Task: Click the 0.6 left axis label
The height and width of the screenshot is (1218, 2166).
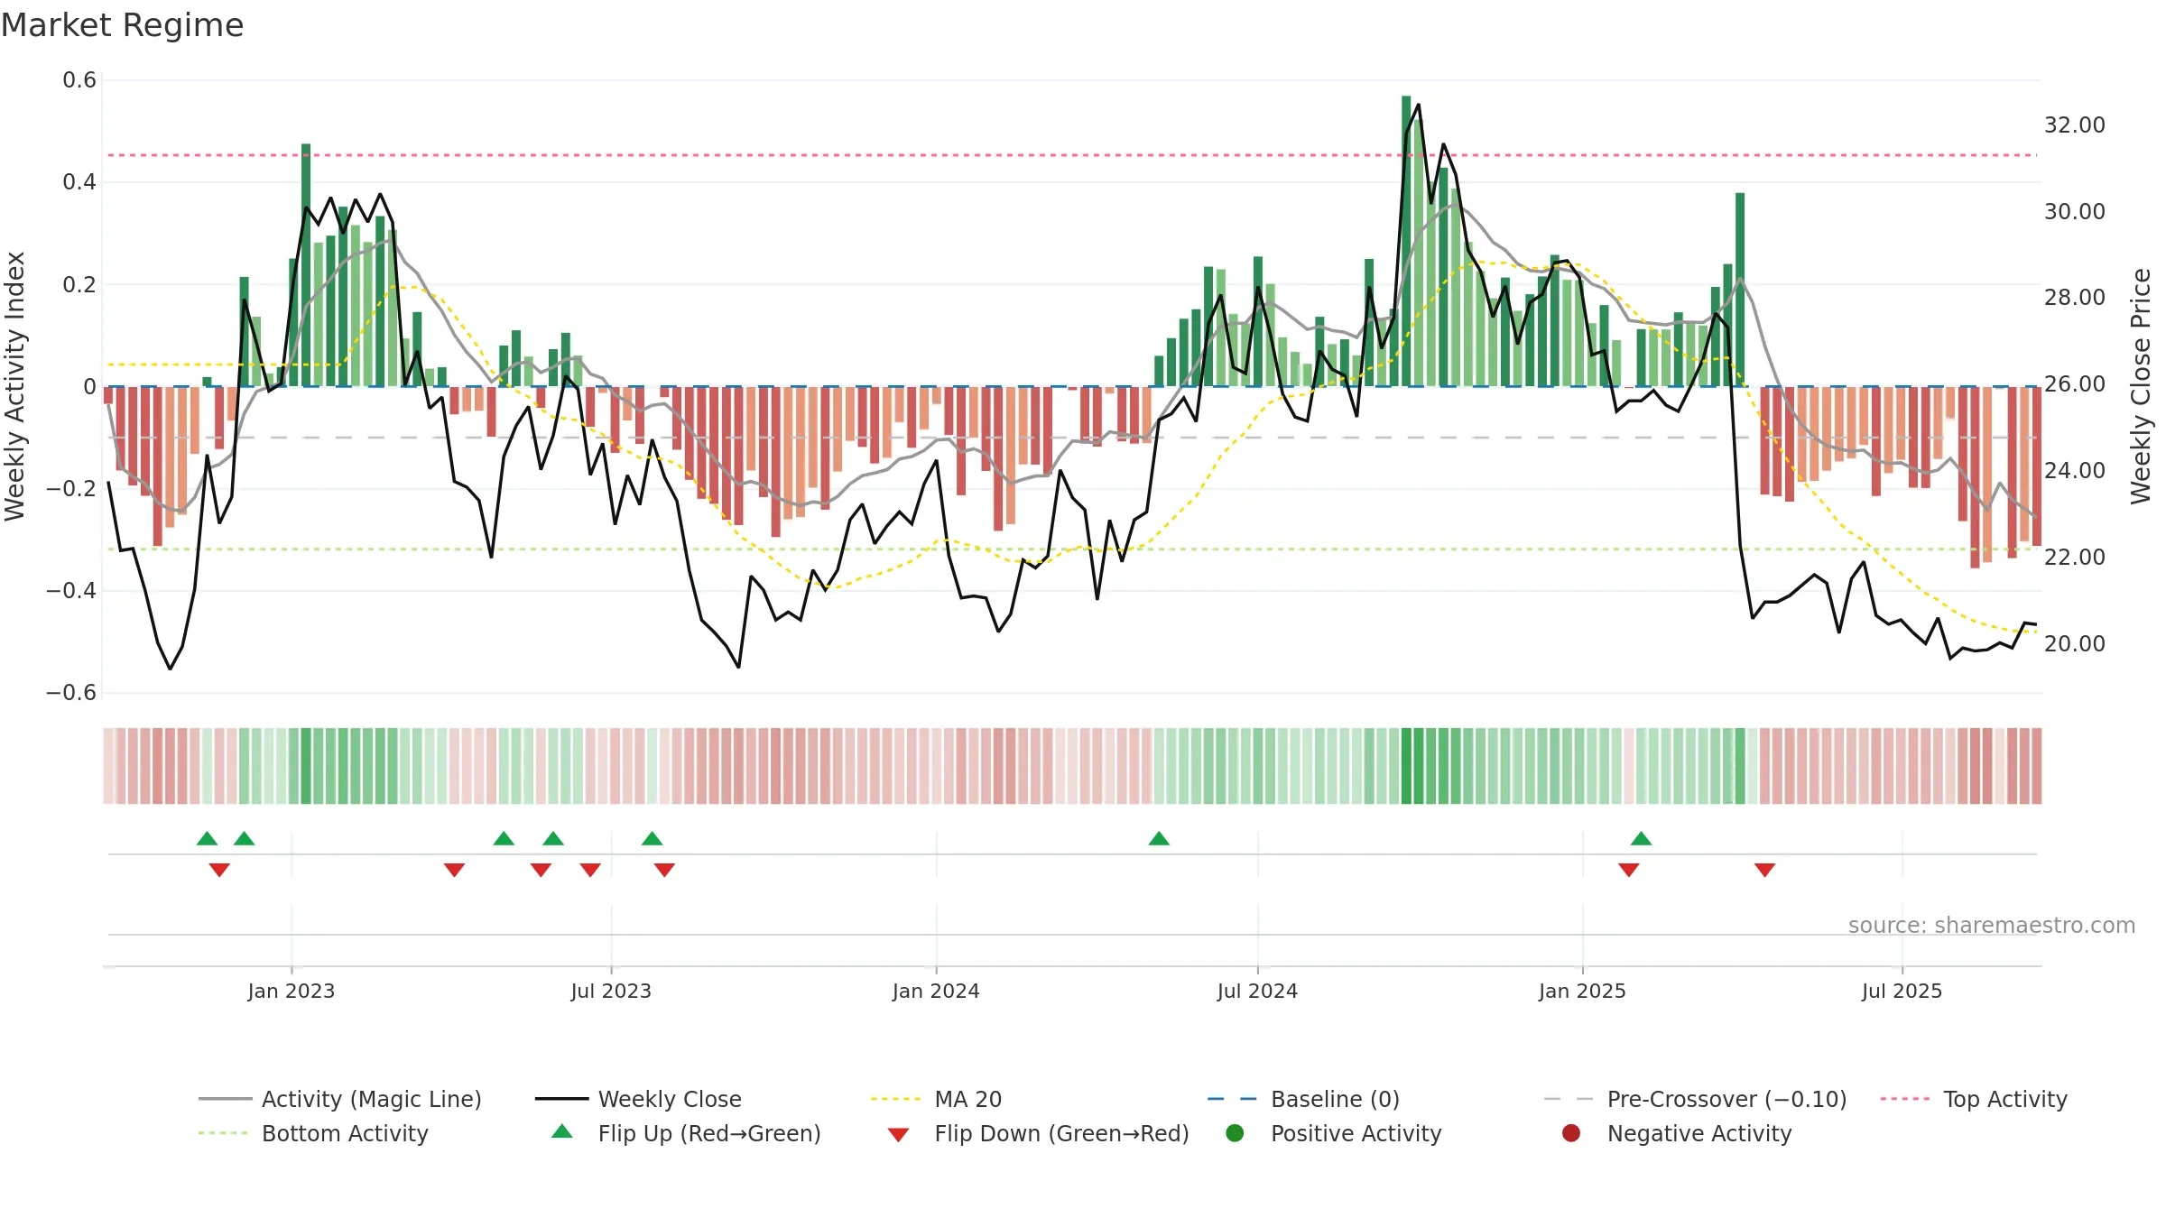Action: click(79, 80)
